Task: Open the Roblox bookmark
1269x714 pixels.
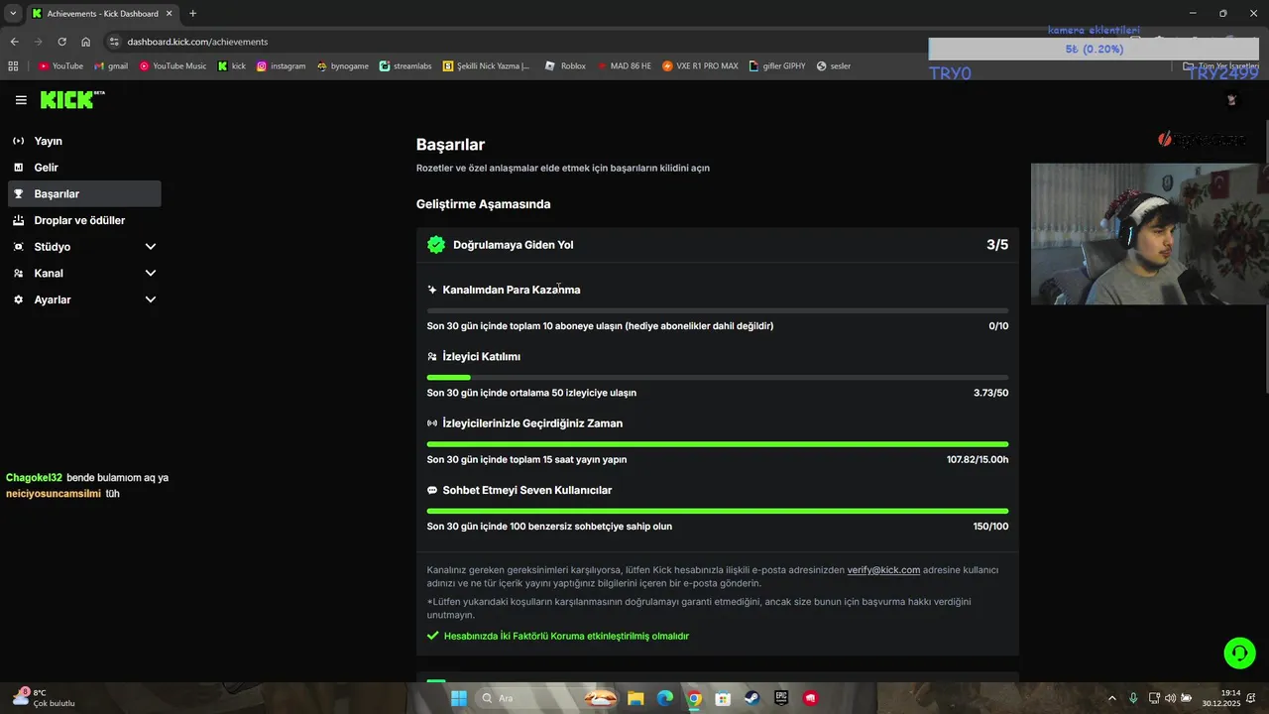Action: pos(565,66)
